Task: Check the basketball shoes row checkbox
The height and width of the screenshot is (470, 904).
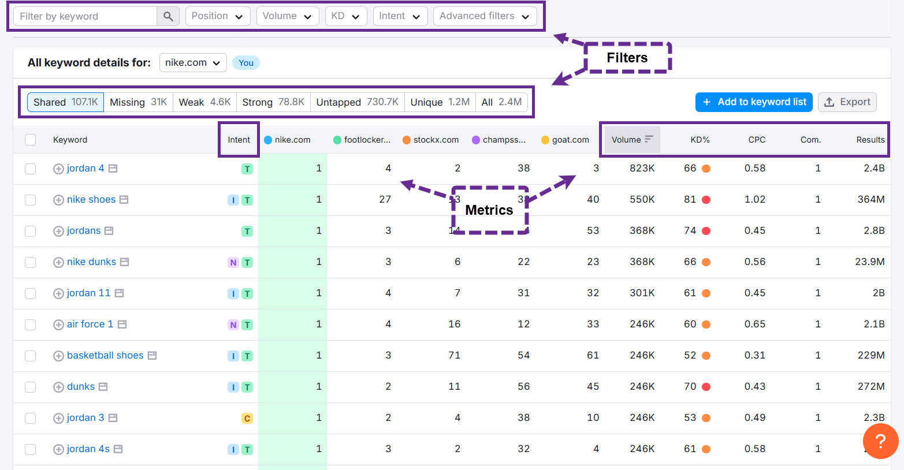Action: (31, 356)
